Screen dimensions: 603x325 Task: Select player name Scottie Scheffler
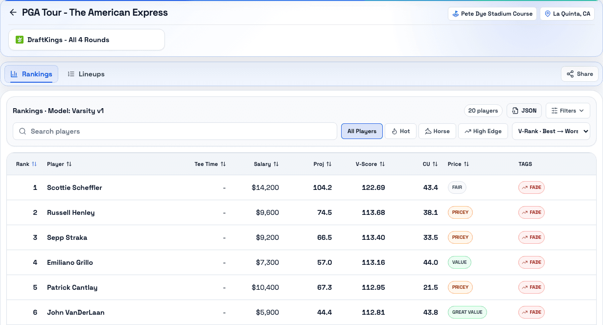coord(74,187)
